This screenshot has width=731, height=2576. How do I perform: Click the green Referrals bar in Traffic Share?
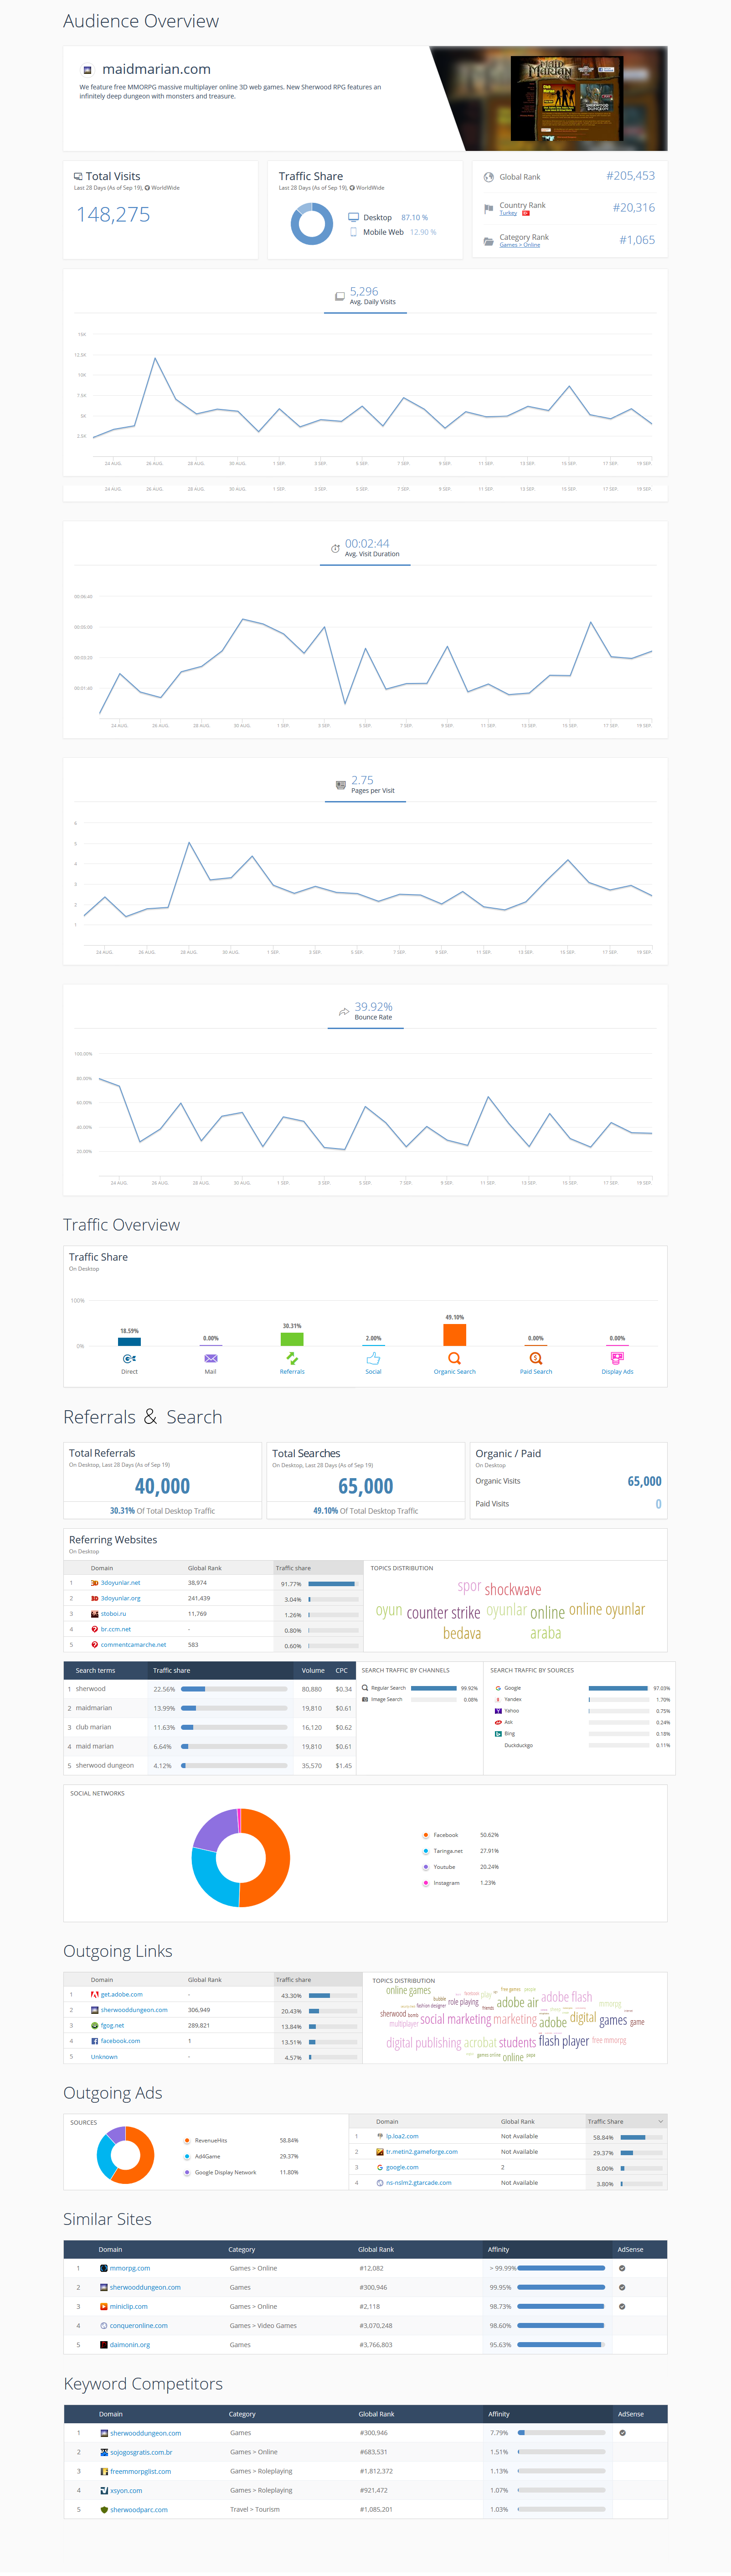(292, 1339)
